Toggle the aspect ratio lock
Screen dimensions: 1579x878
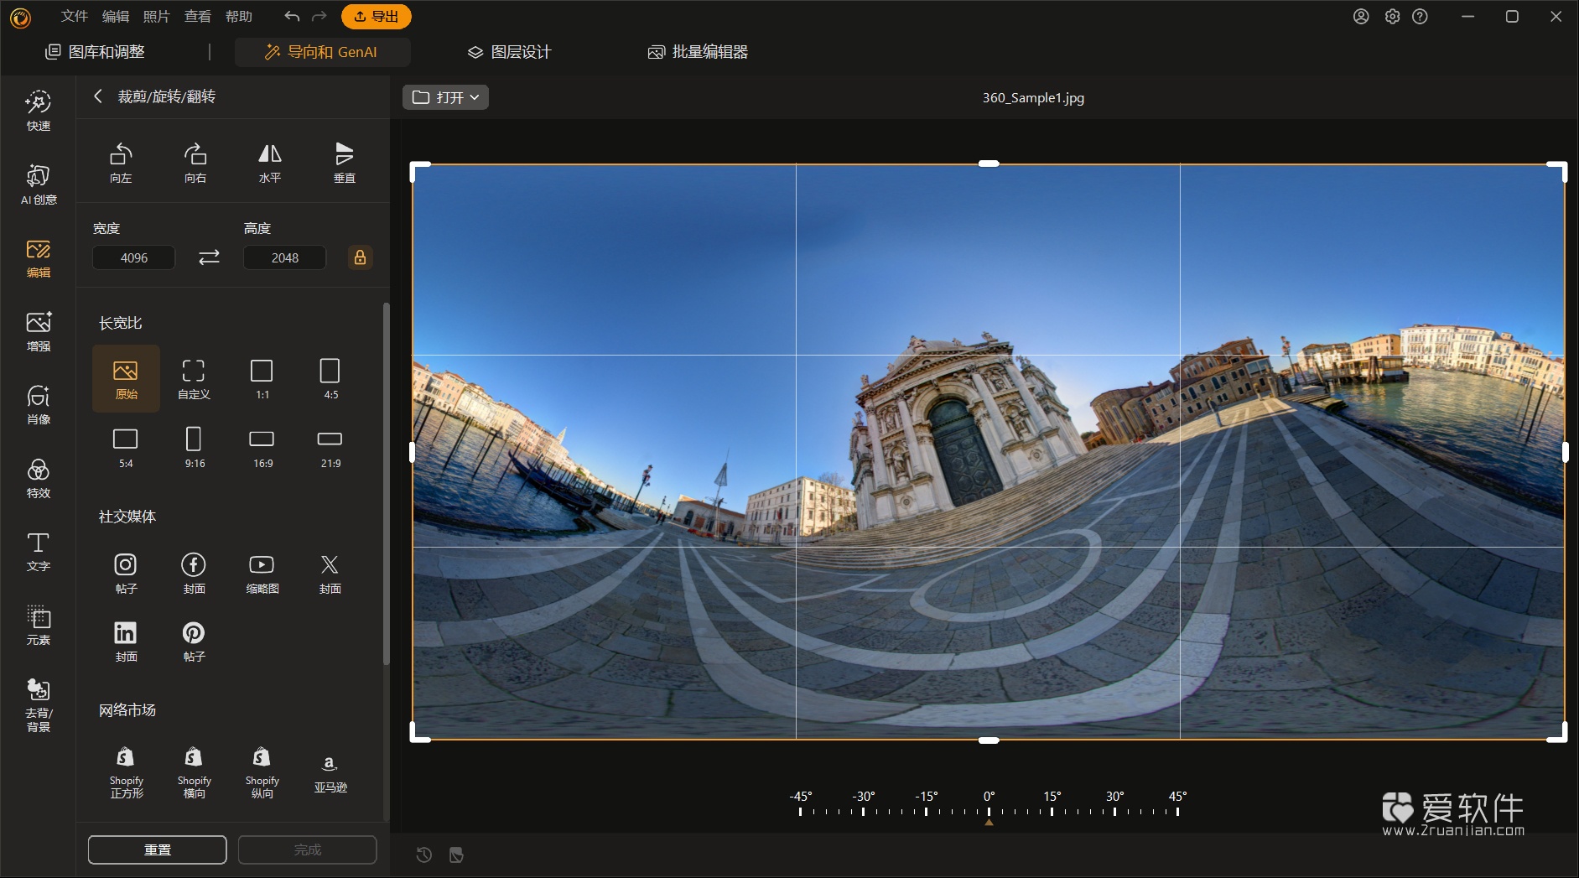tap(360, 257)
